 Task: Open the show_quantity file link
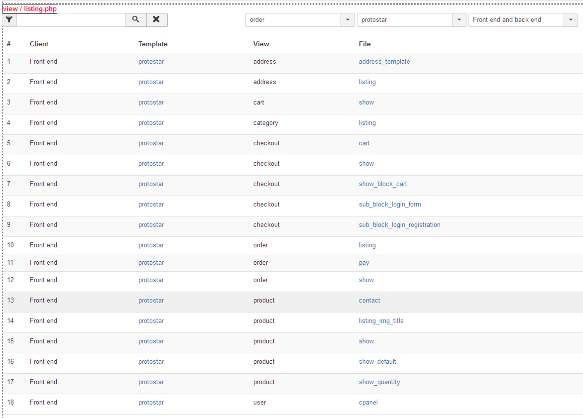pyautogui.click(x=379, y=382)
